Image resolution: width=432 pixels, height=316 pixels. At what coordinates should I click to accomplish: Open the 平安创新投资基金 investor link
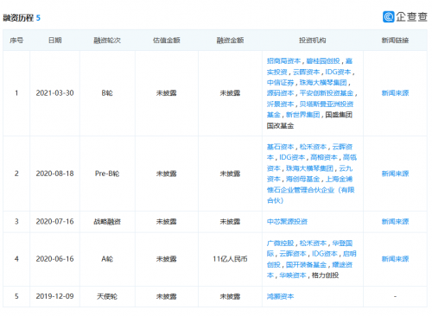click(327, 93)
